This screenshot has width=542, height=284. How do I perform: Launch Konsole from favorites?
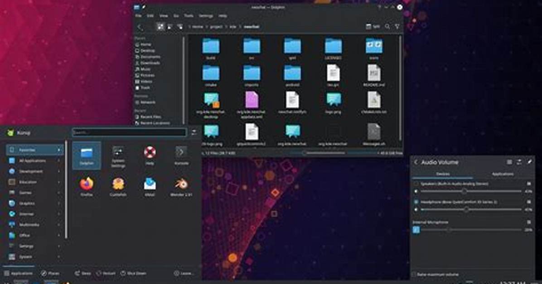click(181, 156)
